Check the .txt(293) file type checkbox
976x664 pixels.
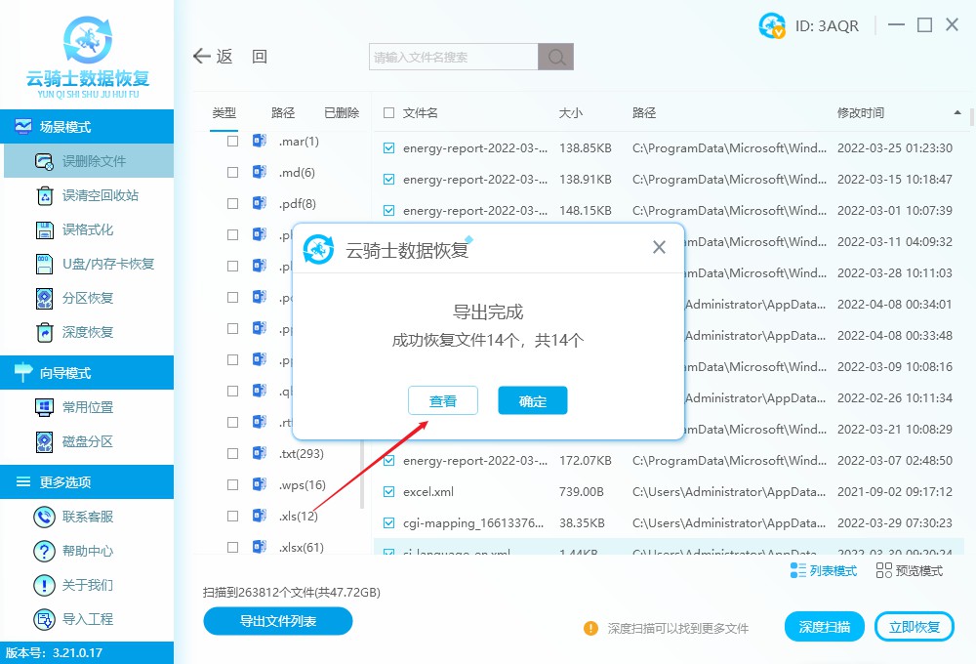click(231, 453)
